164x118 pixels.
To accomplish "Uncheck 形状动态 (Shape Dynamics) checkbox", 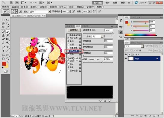I will pyautogui.click(x=68, y=38).
